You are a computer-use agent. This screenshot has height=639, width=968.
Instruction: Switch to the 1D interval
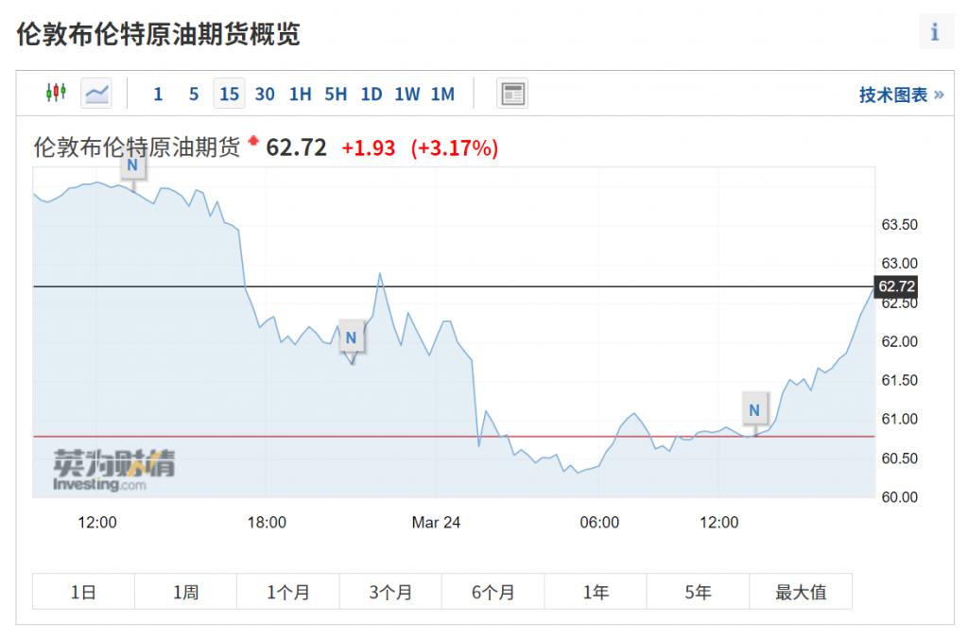pyautogui.click(x=372, y=94)
